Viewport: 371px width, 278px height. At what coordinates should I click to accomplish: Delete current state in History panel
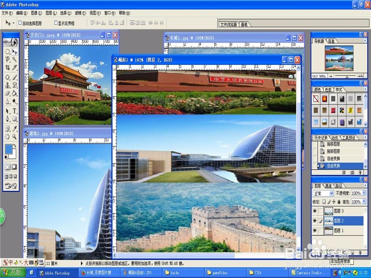(360, 172)
